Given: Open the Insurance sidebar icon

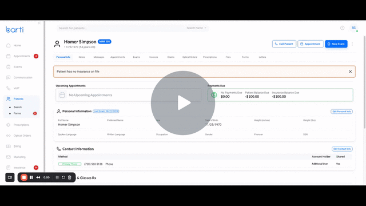Looking at the screenshot, I should (9, 168).
